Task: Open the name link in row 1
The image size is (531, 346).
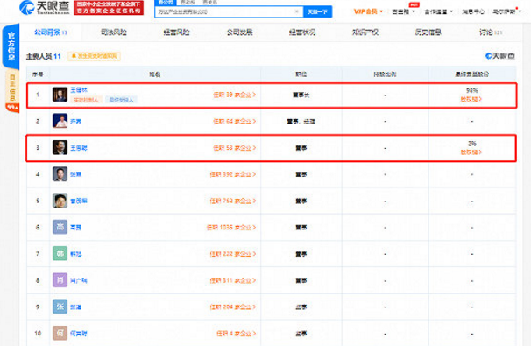Action: click(x=79, y=89)
